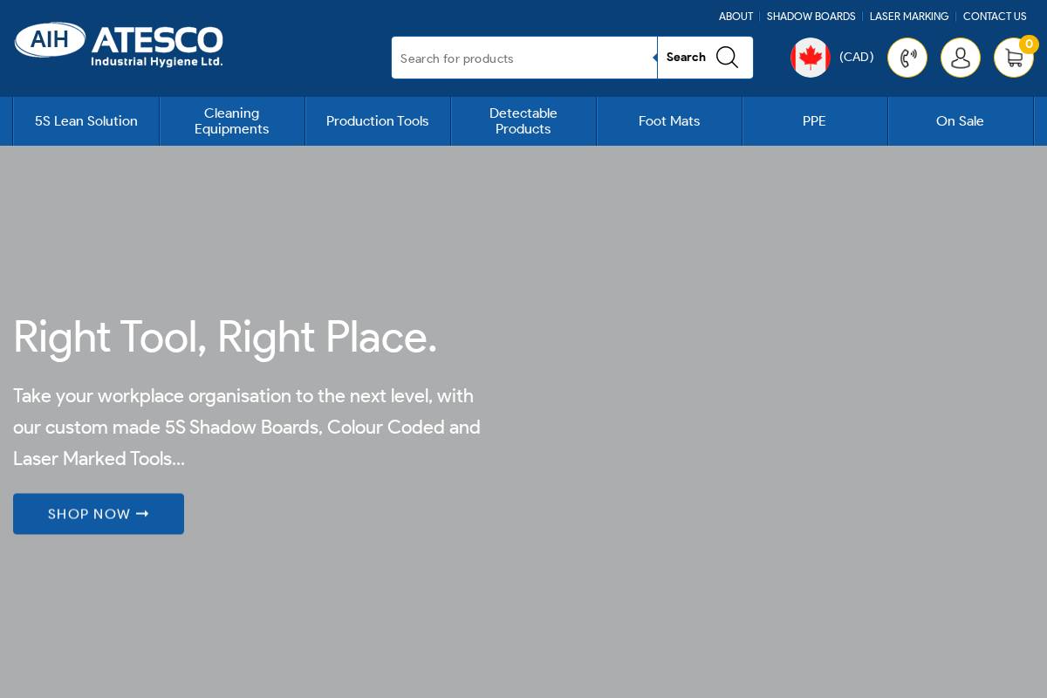Click the phone contact icon
1047x698 pixels.
[x=907, y=58]
